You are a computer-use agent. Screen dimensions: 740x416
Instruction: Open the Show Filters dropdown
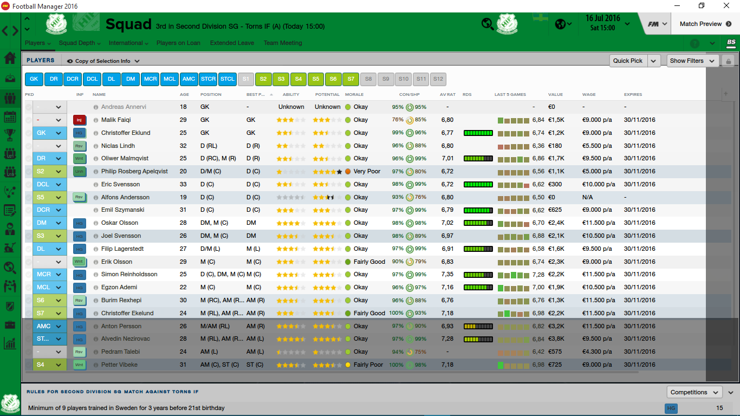click(x=693, y=61)
